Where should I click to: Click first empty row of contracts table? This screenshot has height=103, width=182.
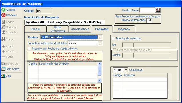pos(62,68)
